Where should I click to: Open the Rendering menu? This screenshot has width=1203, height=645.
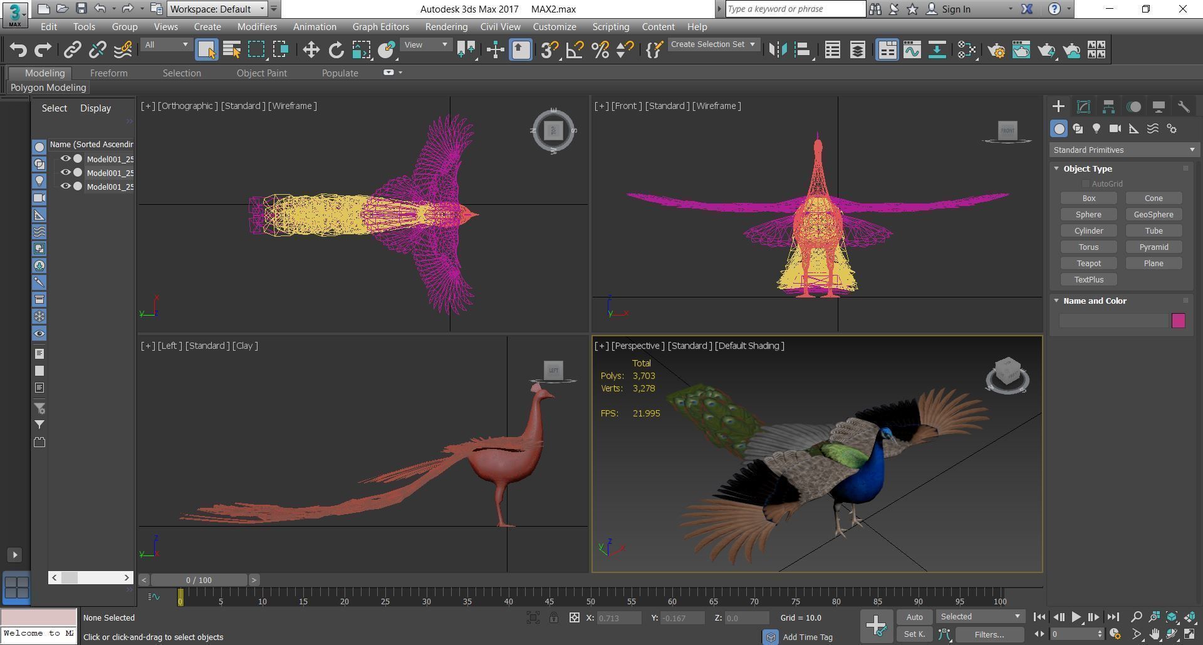coord(446,27)
